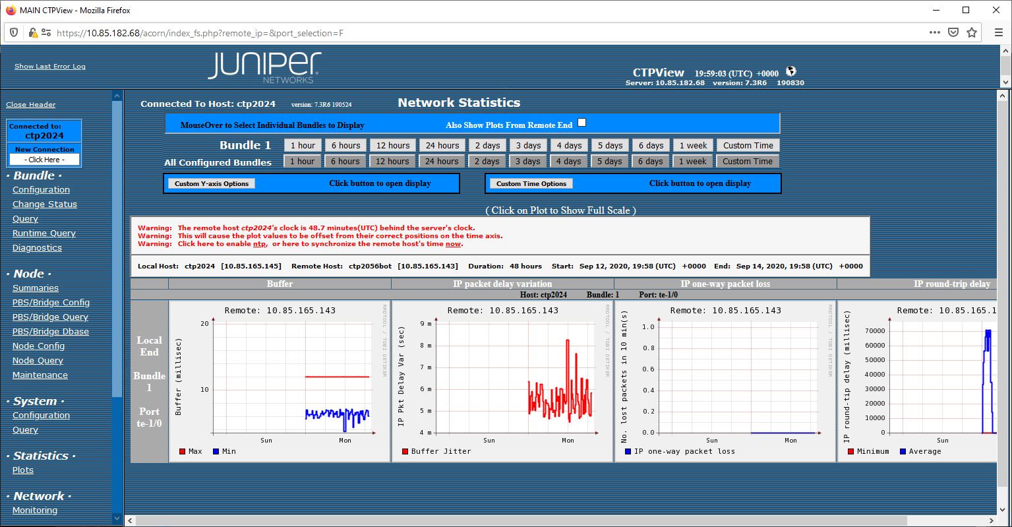Viewport: 1012px width, 527px height.
Task: Show All Configured Bundles for 5 days
Action: click(609, 162)
